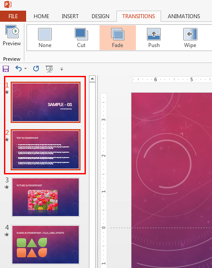Click the Preview transition button
Image resolution: width=212 pixels, height=268 pixels.
click(12, 36)
